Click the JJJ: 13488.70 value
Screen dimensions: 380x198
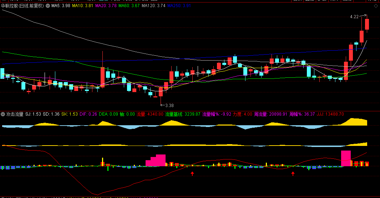330,114
